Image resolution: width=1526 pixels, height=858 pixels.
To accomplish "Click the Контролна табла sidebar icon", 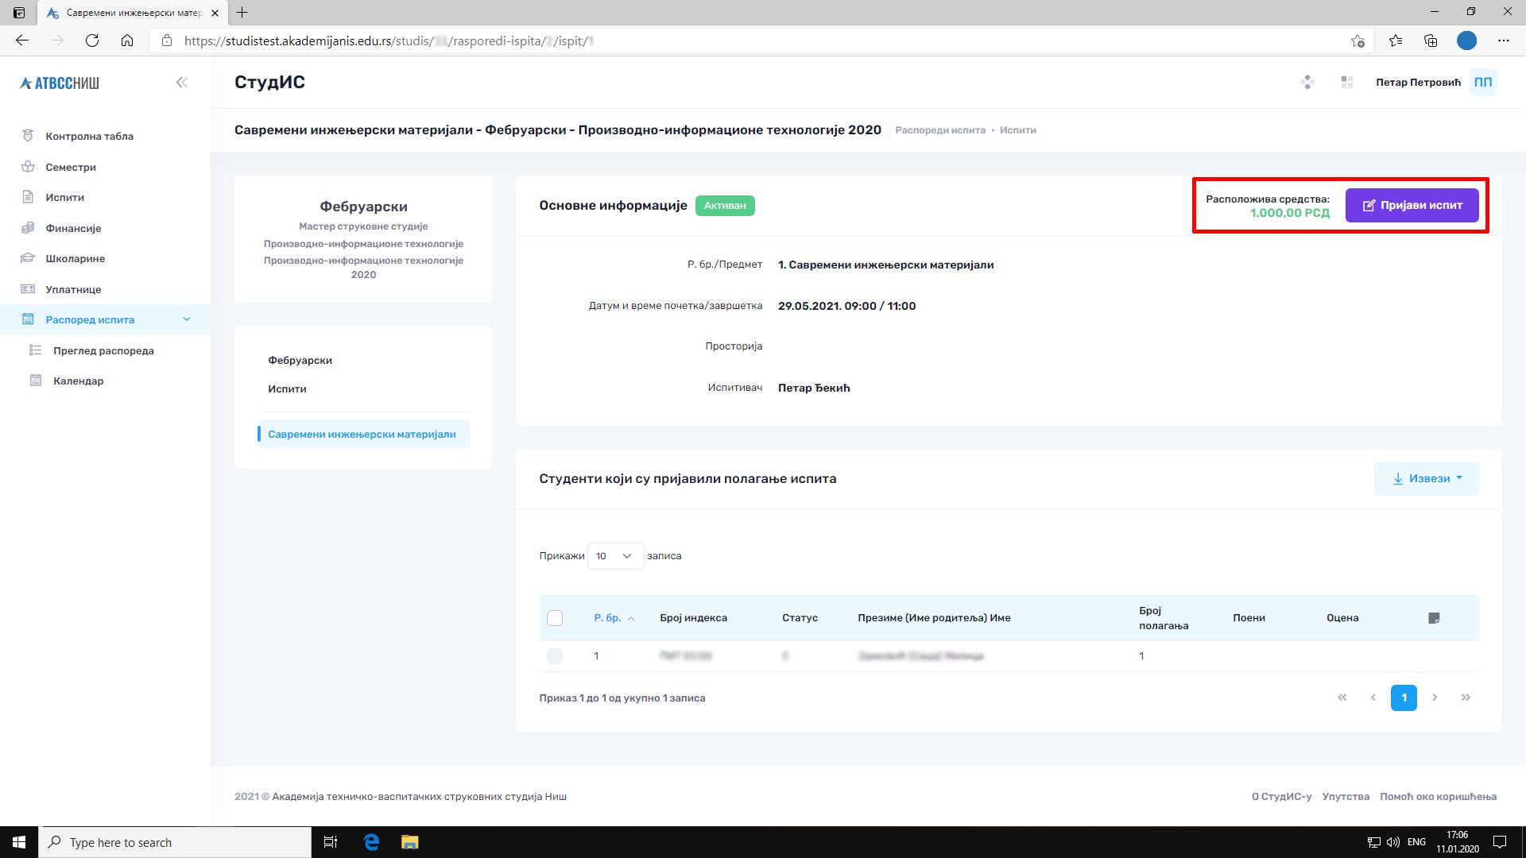I will (x=28, y=136).
